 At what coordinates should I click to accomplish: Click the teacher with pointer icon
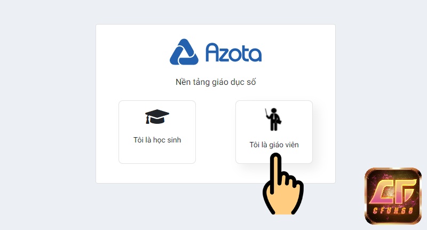pyautogui.click(x=273, y=119)
